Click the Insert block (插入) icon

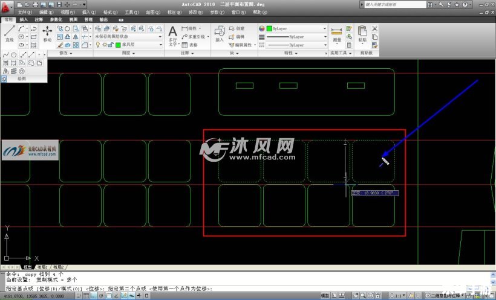(220, 34)
